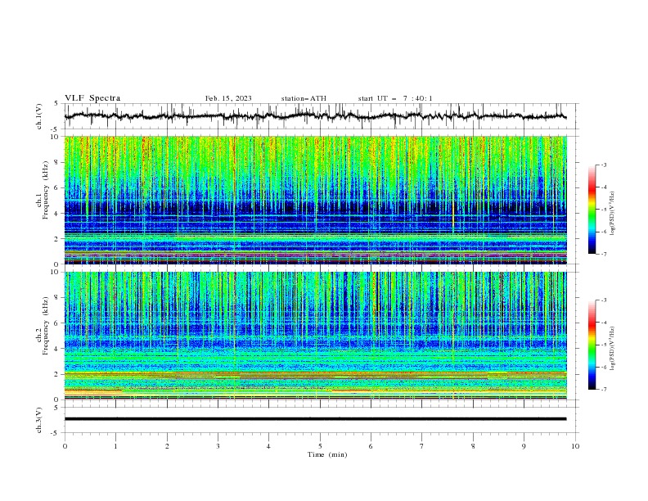Click inside the ch.1 spectrogram panel

point(315,200)
